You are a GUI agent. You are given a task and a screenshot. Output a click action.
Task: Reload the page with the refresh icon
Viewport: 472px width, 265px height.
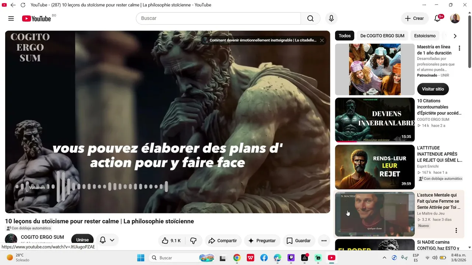tap(23, 5)
